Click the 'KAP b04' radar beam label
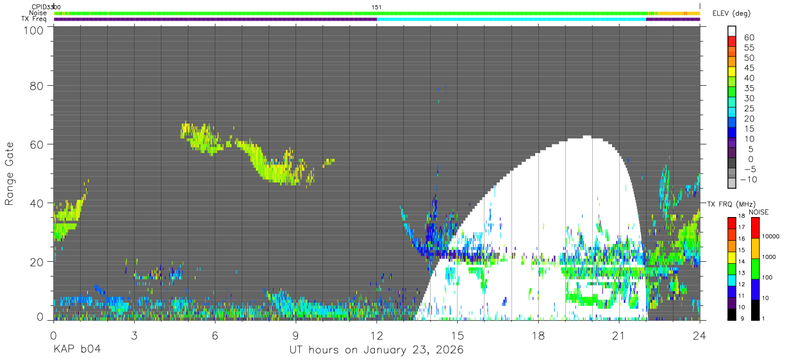This screenshot has width=787, height=363. tap(76, 350)
